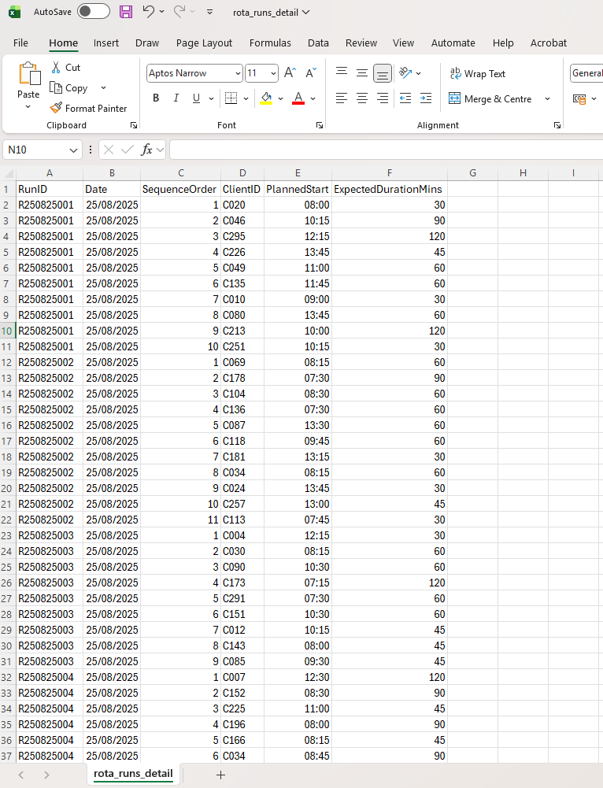The width and height of the screenshot is (603, 788).
Task: Switch to the Data tab
Action: [x=318, y=43]
